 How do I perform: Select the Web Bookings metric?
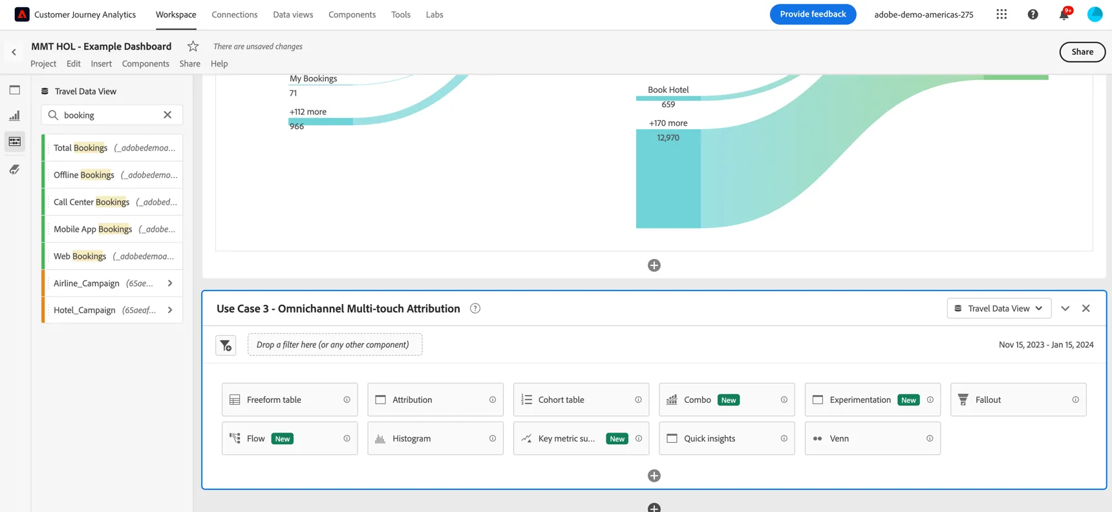coord(112,256)
